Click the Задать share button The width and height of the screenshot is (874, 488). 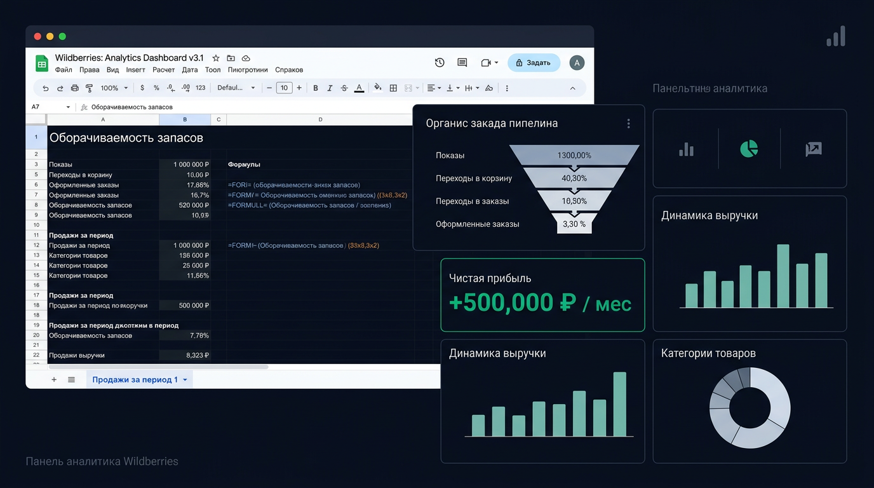[x=534, y=62]
